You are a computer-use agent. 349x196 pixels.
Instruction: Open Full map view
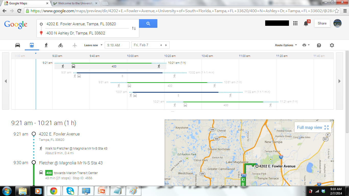313,127
